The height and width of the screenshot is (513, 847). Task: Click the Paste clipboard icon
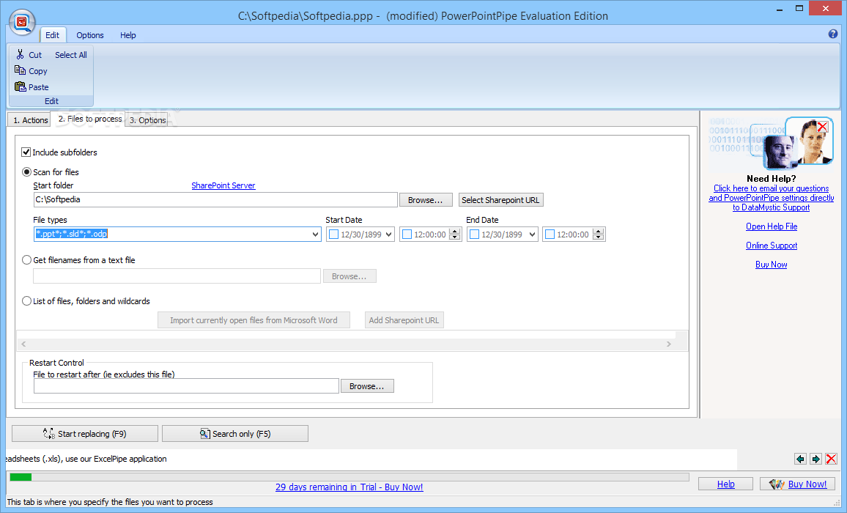[21, 86]
